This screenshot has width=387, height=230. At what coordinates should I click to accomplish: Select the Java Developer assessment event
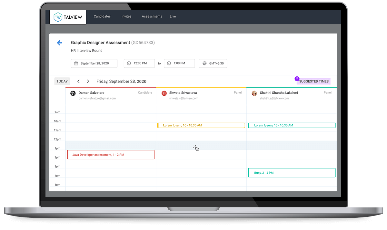(111, 155)
